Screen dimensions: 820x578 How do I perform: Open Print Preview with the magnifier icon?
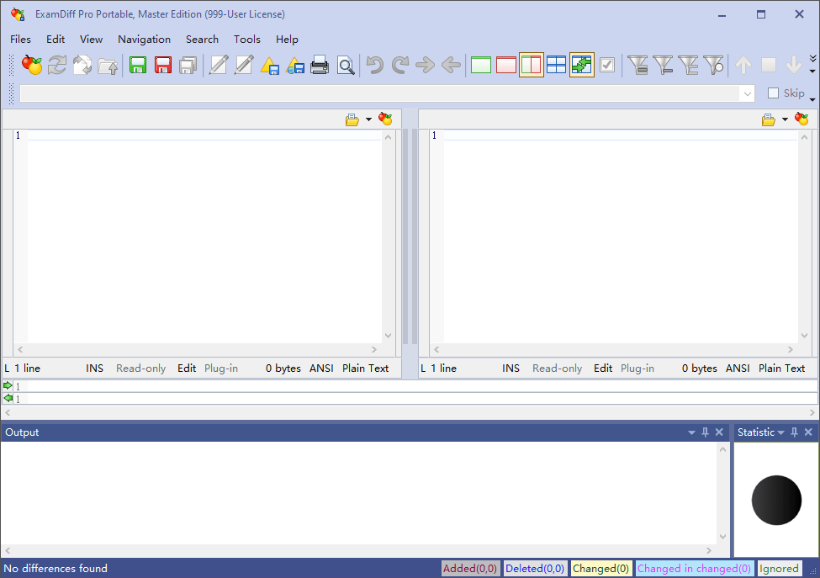[x=346, y=65]
